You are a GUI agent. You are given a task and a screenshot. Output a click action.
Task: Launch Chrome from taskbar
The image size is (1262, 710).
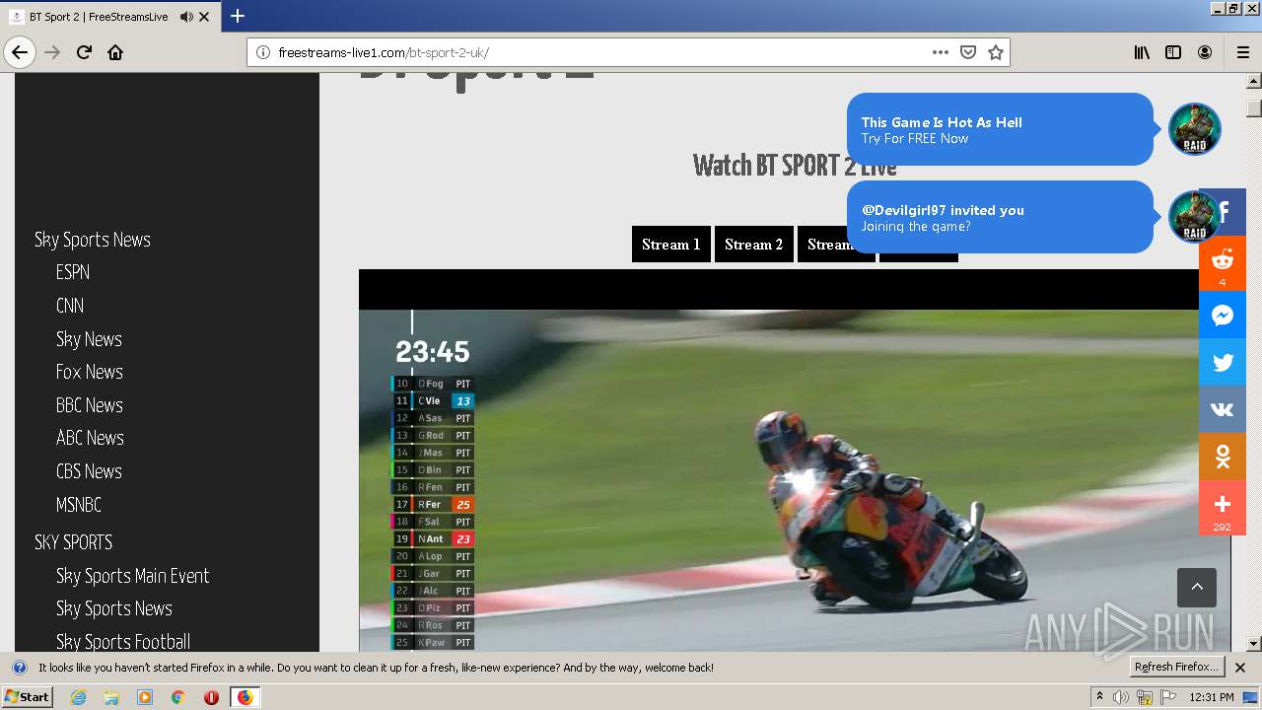coord(177,697)
